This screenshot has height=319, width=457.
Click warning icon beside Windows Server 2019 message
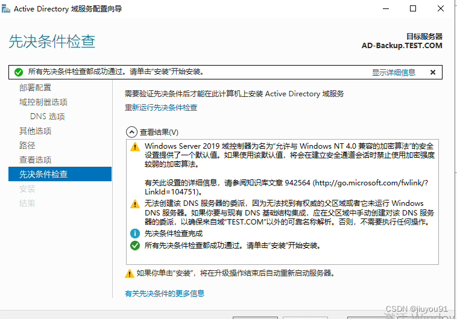tap(135, 146)
